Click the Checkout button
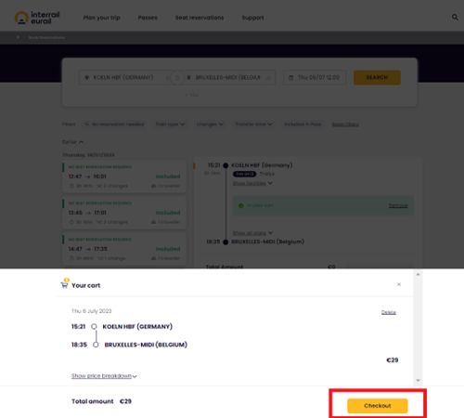The width and height of the screenshot is (464, 418). coord(378,406)
